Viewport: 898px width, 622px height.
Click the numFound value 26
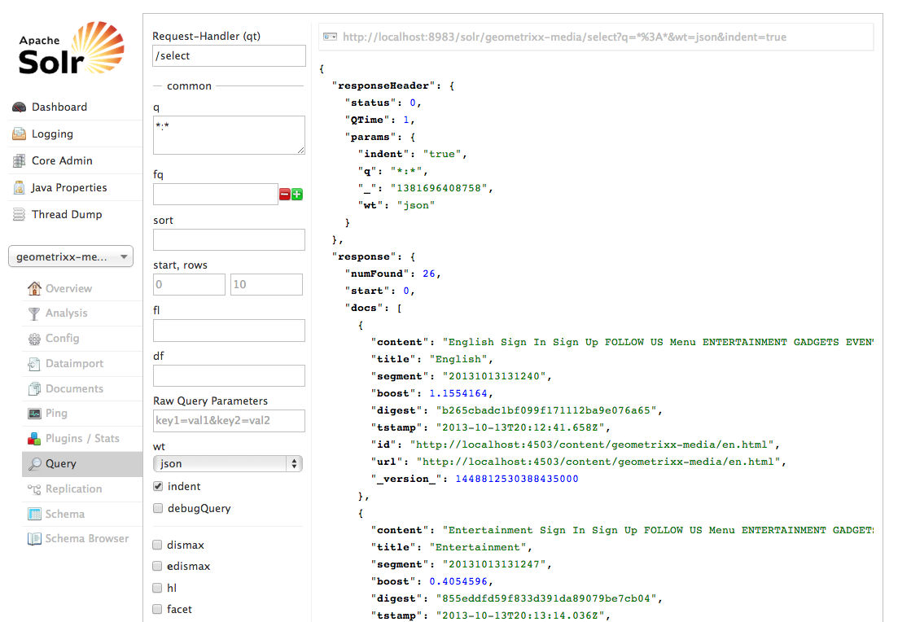pyautogui.click(x=429, y=274)
